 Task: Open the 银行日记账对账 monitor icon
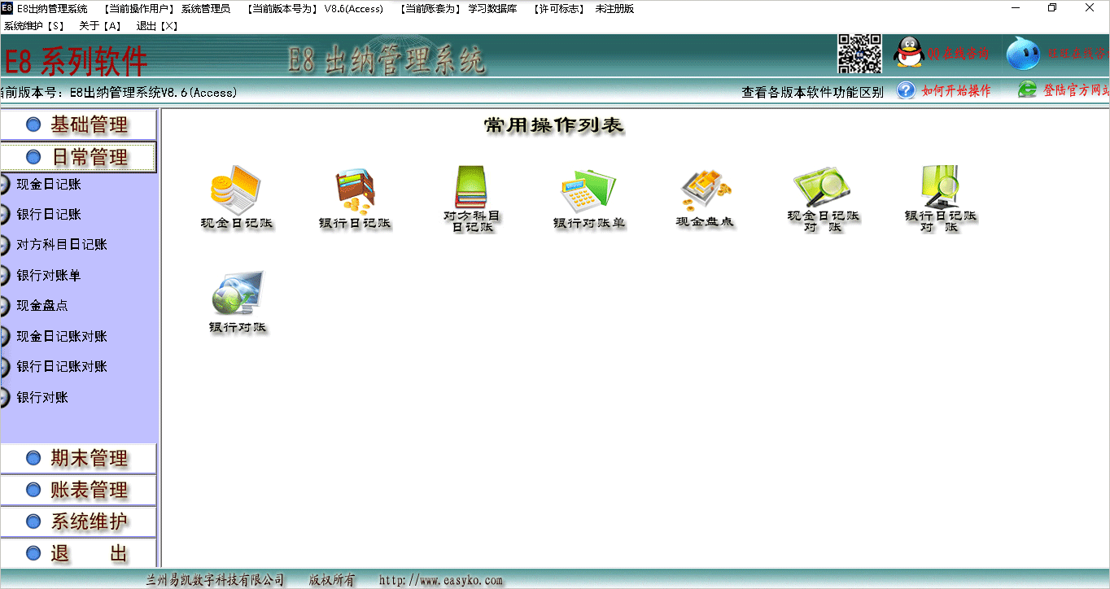(x=940, y=199)
